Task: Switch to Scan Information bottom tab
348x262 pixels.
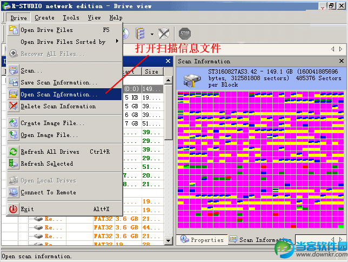Action: (261, 240)
